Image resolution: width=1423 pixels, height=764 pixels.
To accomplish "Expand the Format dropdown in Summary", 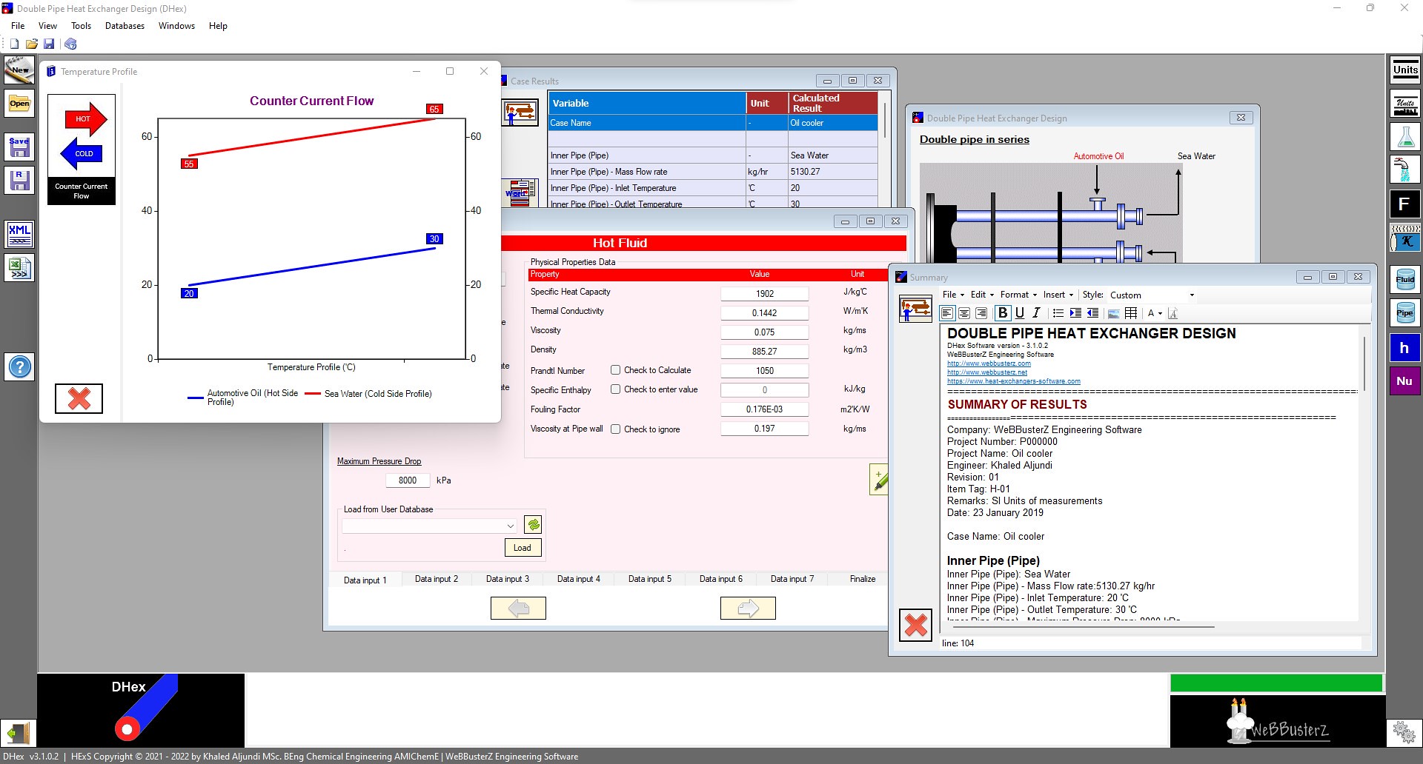I will (x=1018, y=295).
